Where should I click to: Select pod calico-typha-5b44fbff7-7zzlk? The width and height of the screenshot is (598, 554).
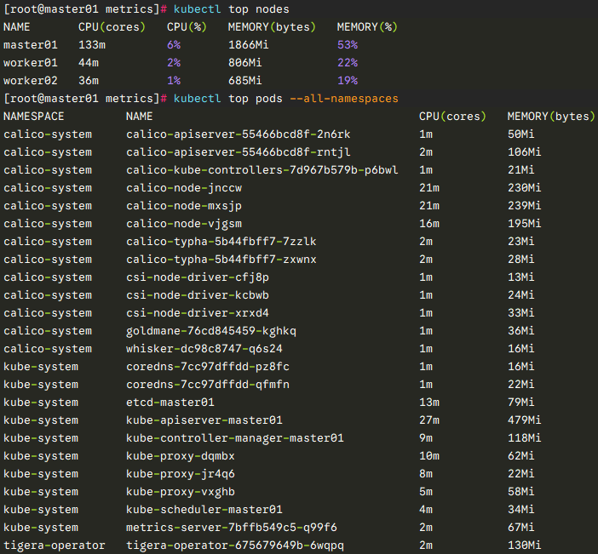(x=221, y=242)
